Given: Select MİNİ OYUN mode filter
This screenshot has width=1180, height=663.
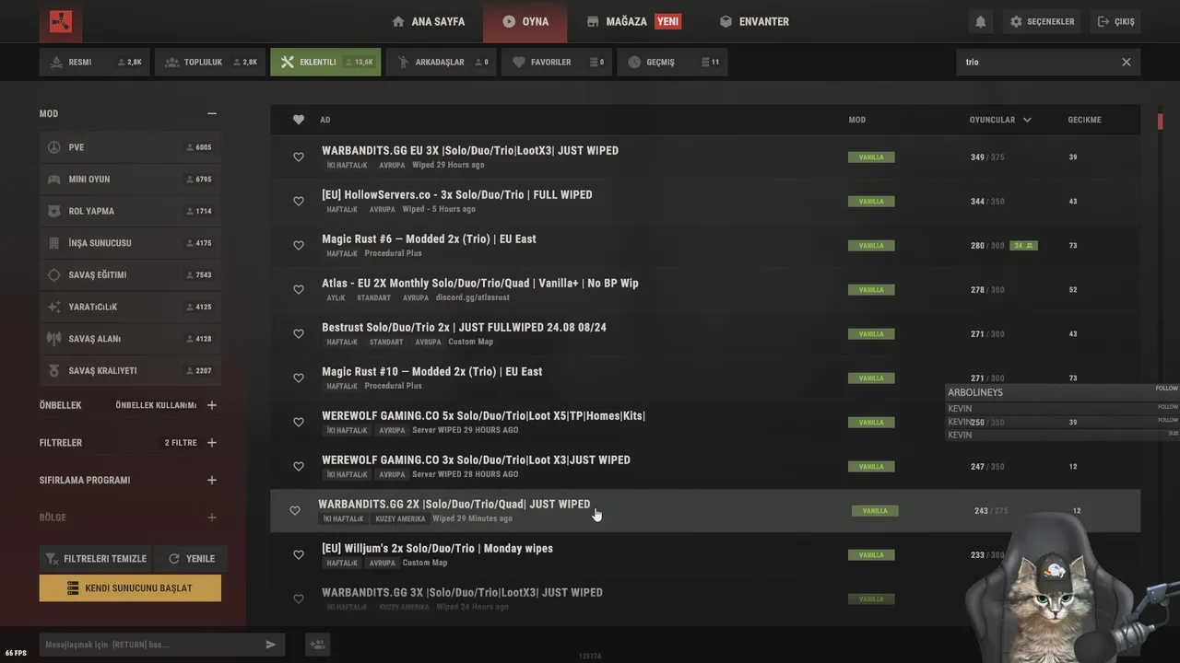Looking at the screenshot, I should 130,180.
